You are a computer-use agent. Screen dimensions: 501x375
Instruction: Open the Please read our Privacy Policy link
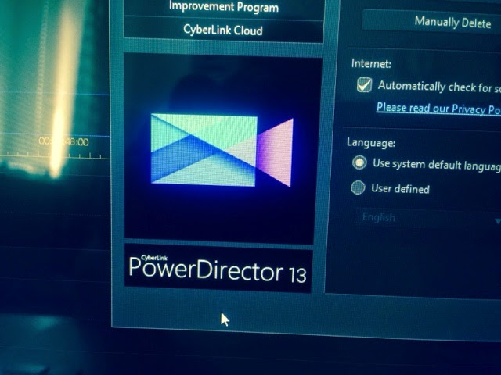tap(438, 109)
